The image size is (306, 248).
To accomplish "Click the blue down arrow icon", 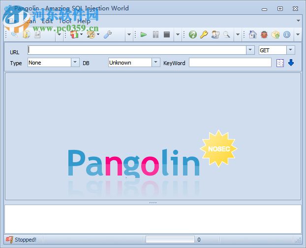I will click(291, 63).
